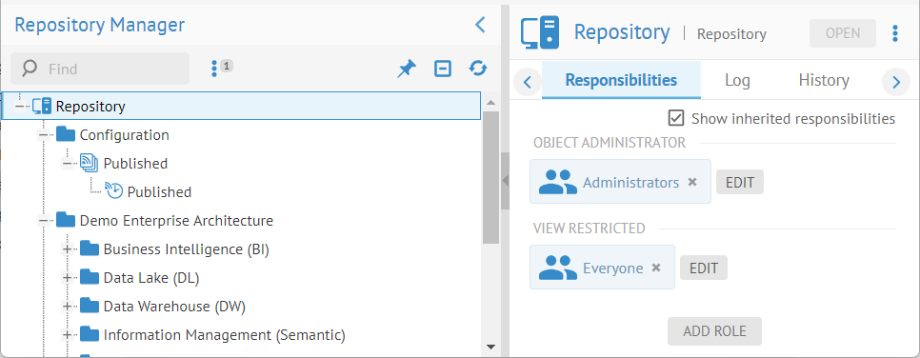Image resolution: width=920 pixels, height=358 pixels.
Task: Click the Repository Manager title text
Action: (100, 26)
